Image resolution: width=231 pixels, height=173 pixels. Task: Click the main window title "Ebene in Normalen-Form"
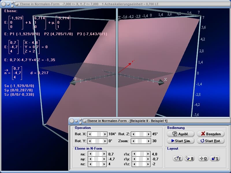click(40, 4)
